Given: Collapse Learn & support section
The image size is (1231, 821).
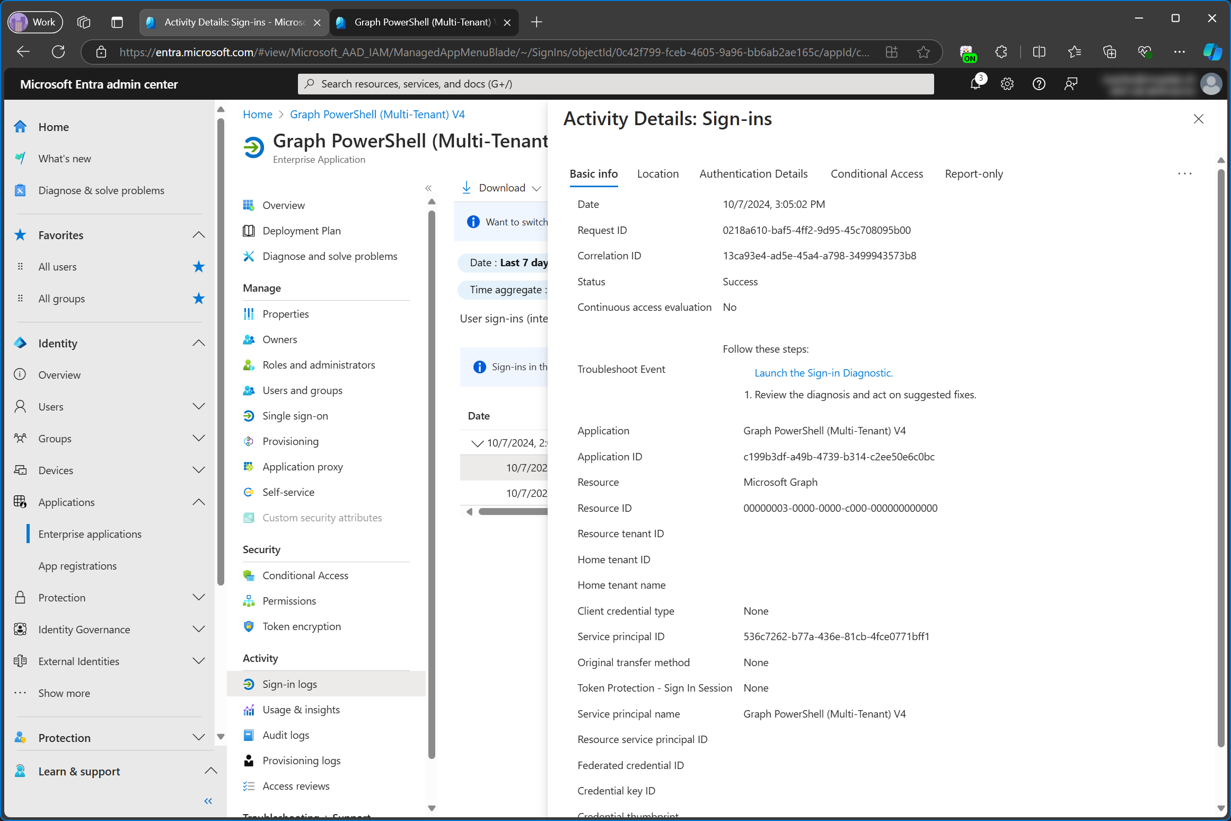Looking at the screenshot, I should [211, 771].
